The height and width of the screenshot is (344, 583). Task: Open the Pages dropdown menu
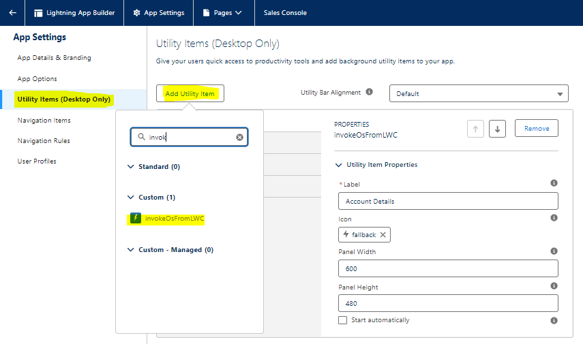click(223, 13)
